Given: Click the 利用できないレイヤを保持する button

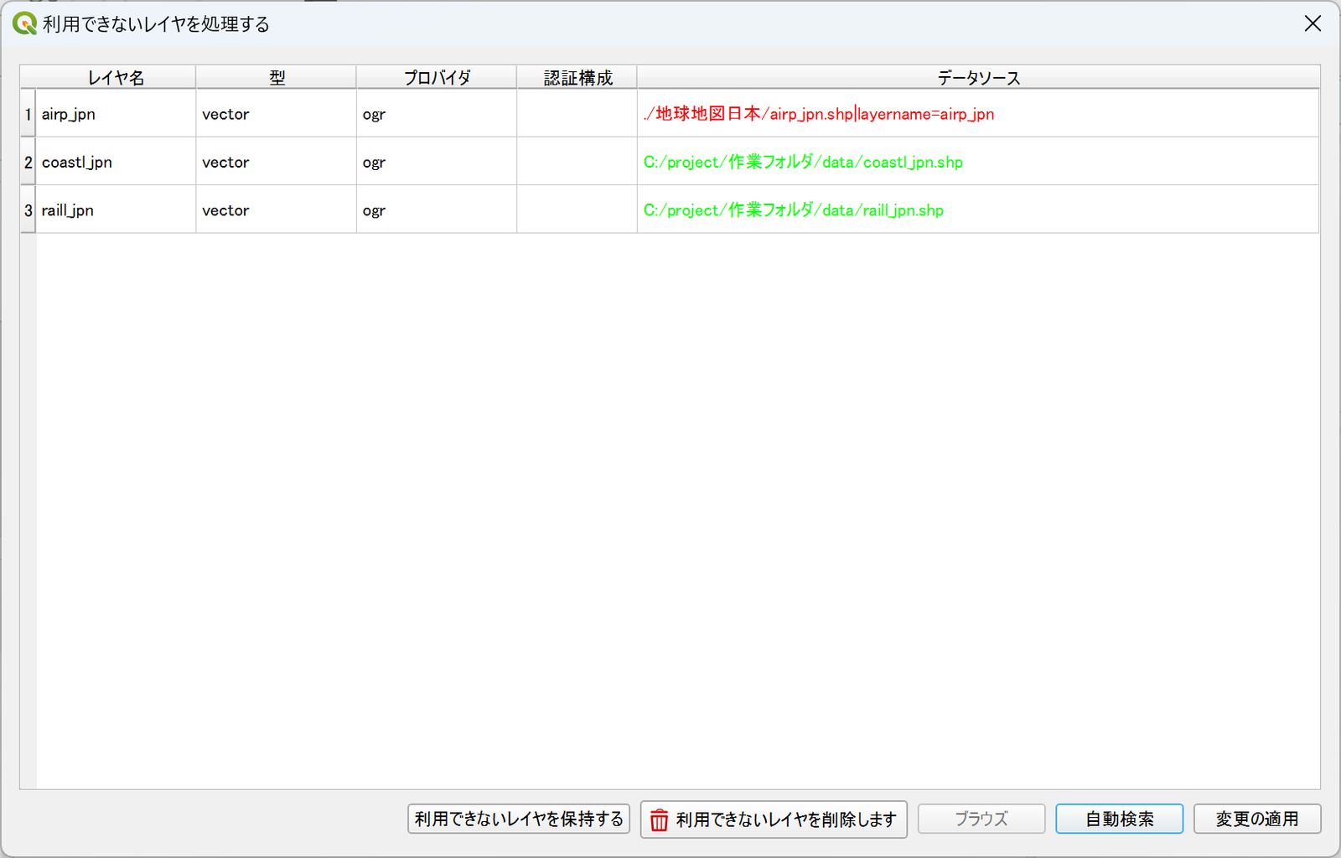Looking at the screenshot, I should 519,819.
